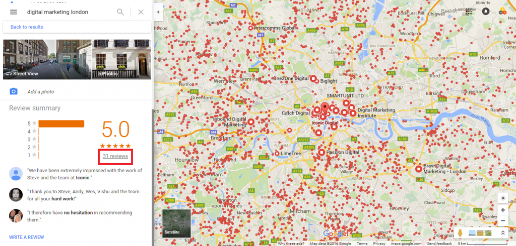Click the Digital Marketing Institute label
Image resolution: width=516 pixels, height=246 pixels.
tap(376, 113)
